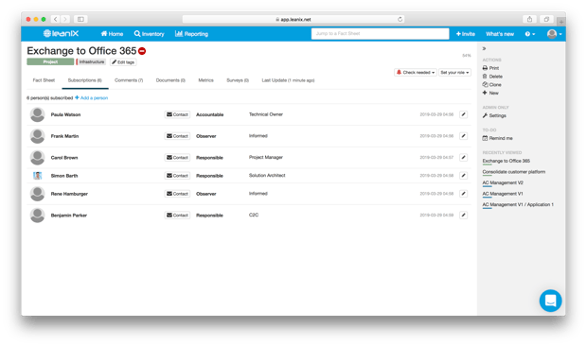587x346 pixels.
Task: Contact Benjamin Parker
Action: [177, 216]
